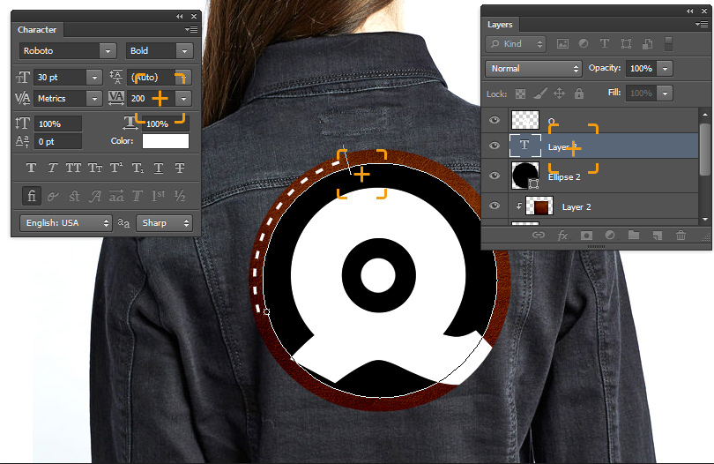Add a layer mask icon
Image resolution: width=714 pixels, height=464 pixels.
pos(586,236)
